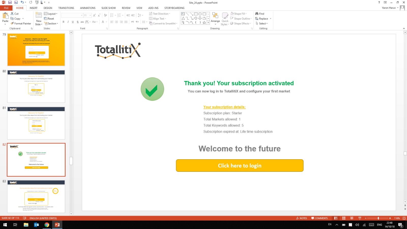
Task: Undo the last action
Action: [22, 3]
